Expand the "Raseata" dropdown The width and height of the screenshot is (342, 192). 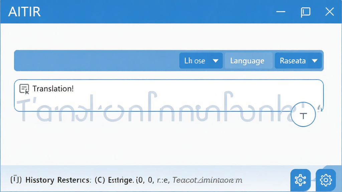(x=298, y=61)
